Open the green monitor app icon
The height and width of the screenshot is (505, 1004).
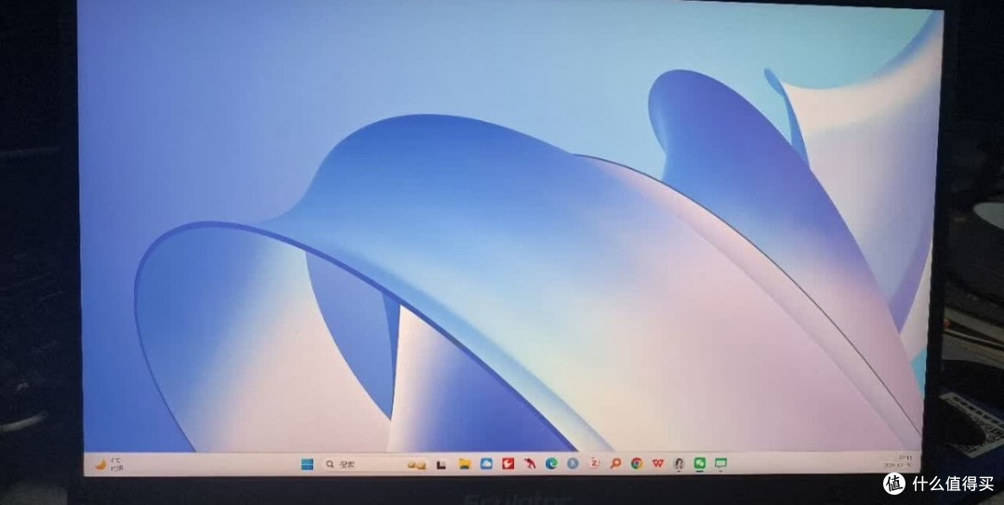[x=721, y=462]
